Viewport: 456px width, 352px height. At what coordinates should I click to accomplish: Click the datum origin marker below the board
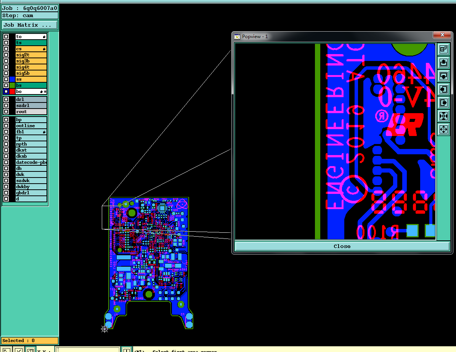coord(104,329)
